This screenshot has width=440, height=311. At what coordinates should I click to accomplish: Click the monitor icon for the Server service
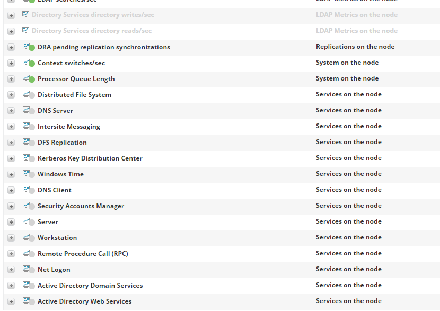pyautogui.click(x=29, y=222)
